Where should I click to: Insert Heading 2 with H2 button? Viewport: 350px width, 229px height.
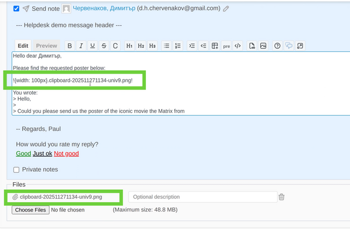(141, 46)
